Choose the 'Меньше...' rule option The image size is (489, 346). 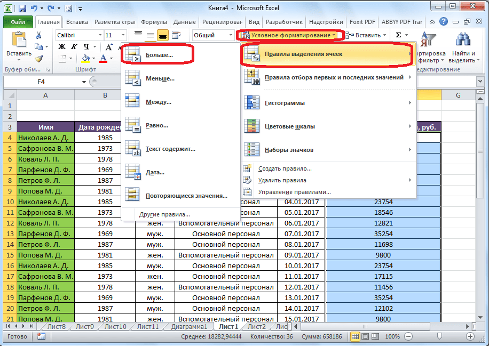(160, 78)
